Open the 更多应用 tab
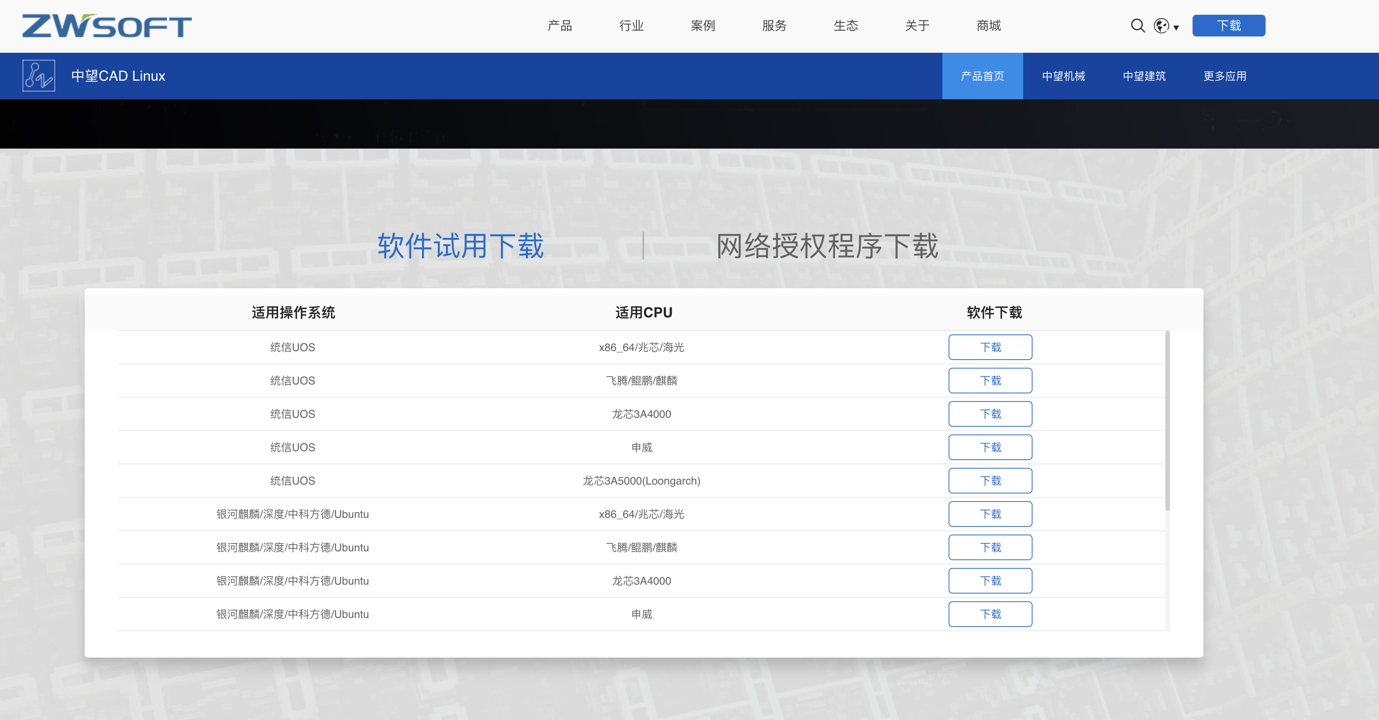Screen dimensions: 1379x720 coord(1224,76)
